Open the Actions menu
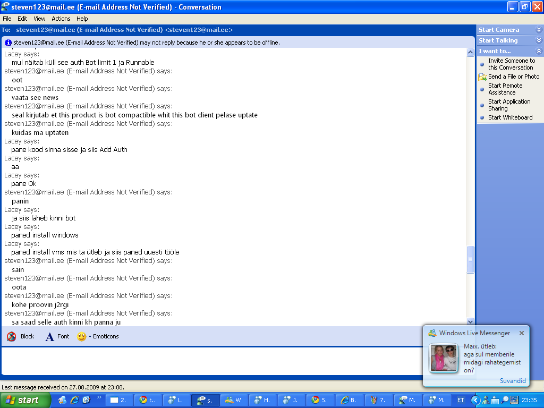 (x=61, y=19)
